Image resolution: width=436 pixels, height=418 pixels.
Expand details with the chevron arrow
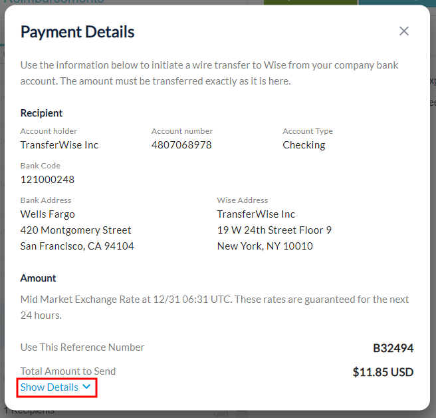pos(86,387)
